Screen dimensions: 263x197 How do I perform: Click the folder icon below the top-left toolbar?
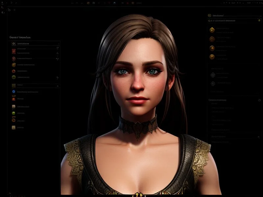point(9,10)
